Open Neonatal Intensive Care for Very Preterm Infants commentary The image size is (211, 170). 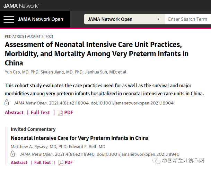click(x=80, y=138)
